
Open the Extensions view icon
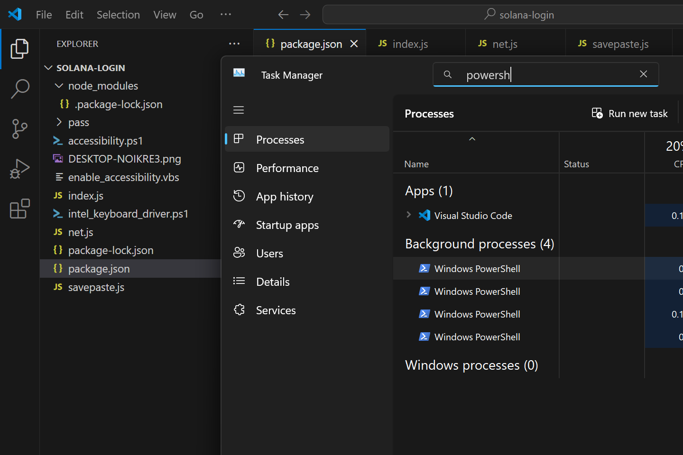(19, 209)
